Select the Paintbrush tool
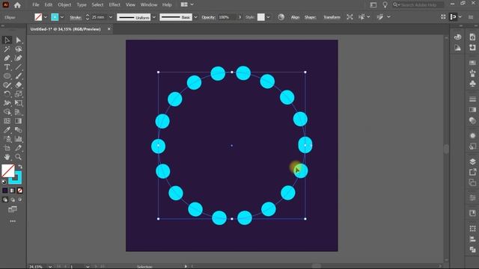 [x=18, y=76]
